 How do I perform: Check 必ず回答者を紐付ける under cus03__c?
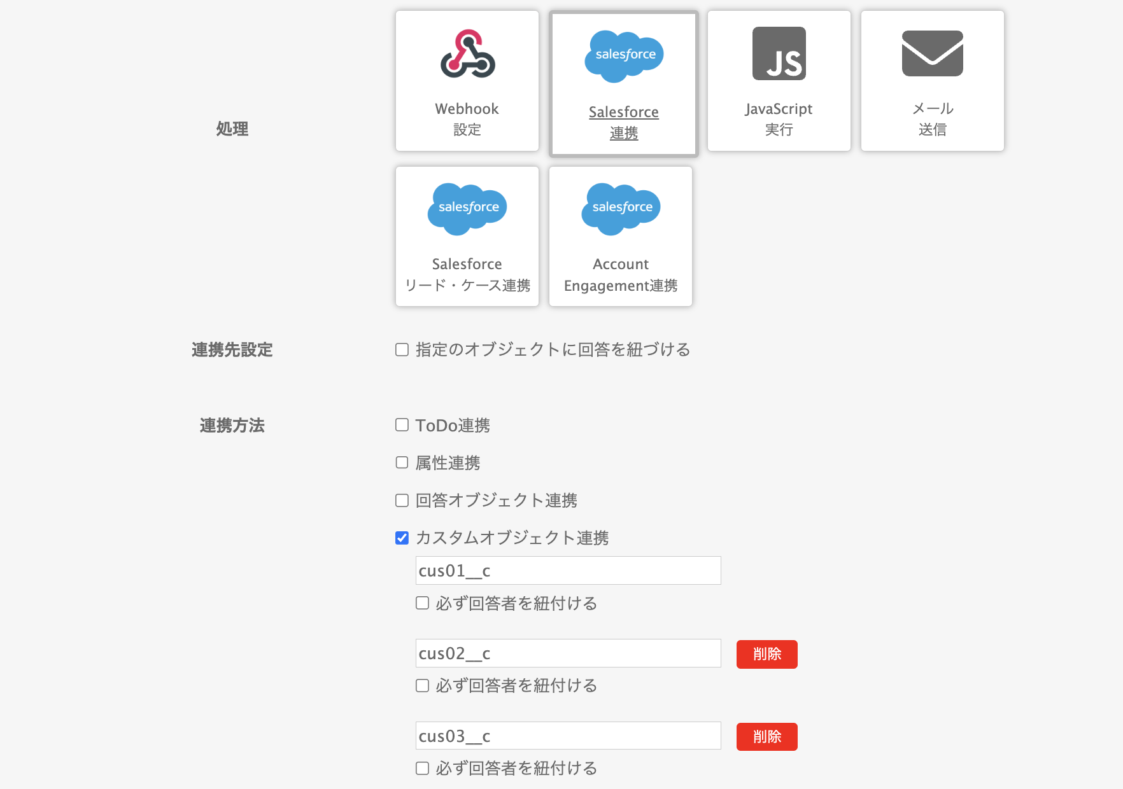422,768
